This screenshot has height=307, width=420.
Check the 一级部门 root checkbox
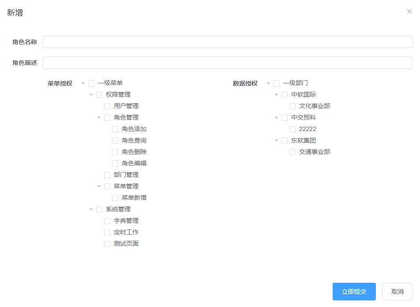click(276, 83)
